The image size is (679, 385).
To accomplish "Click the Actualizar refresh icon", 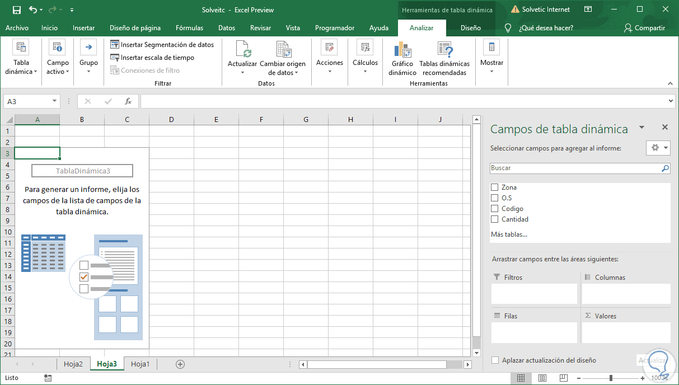I will [x=242, y=50].
